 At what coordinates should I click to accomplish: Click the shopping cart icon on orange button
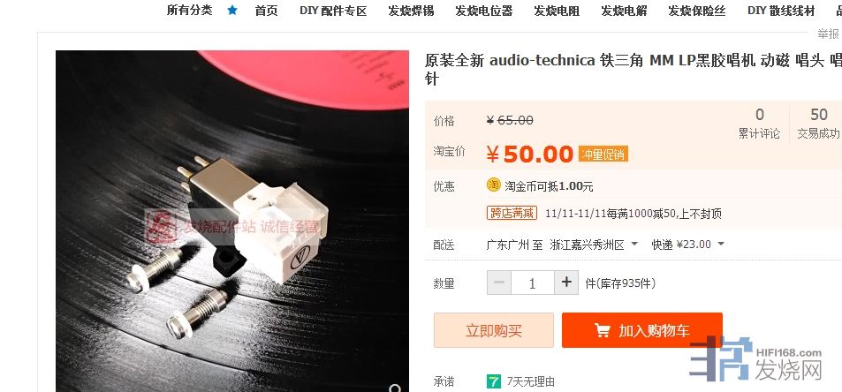pyautogui.click(x=602, y=331)
